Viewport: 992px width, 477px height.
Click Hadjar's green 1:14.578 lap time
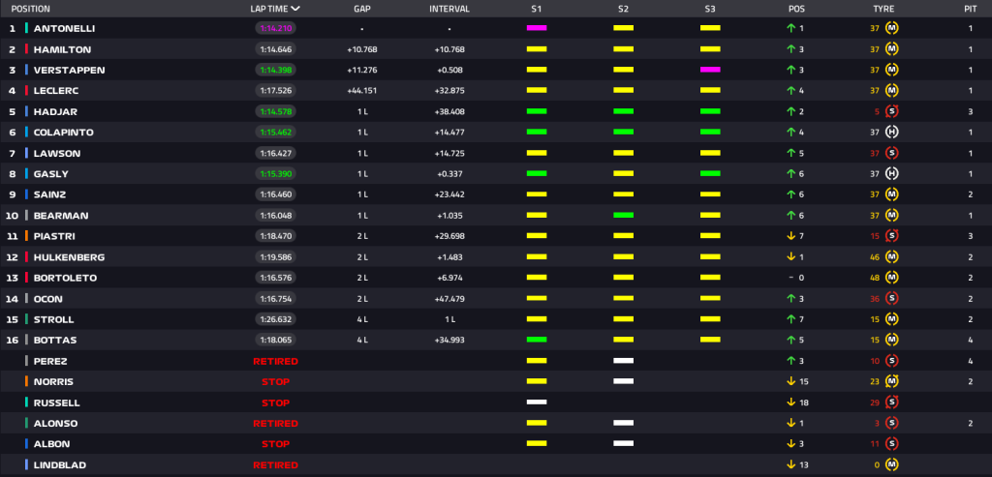(x=276, y=111)
